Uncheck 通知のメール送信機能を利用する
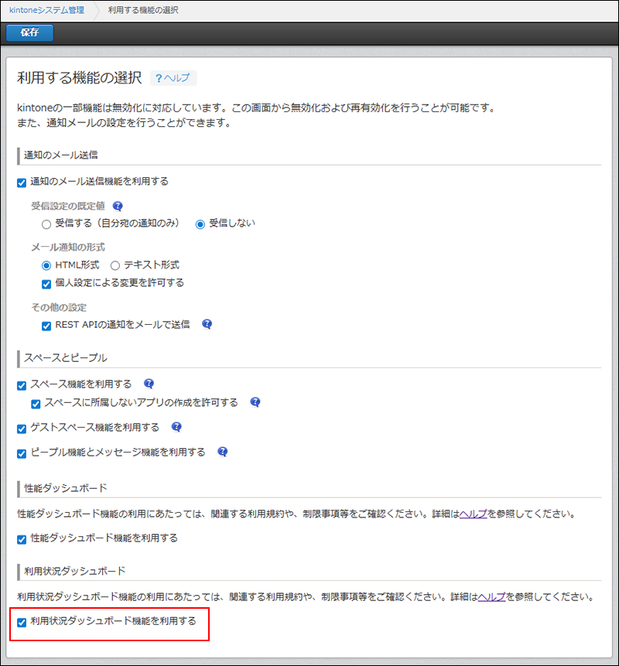The height and width of the screenshot is (666, 619). click(x=19, y=183)
